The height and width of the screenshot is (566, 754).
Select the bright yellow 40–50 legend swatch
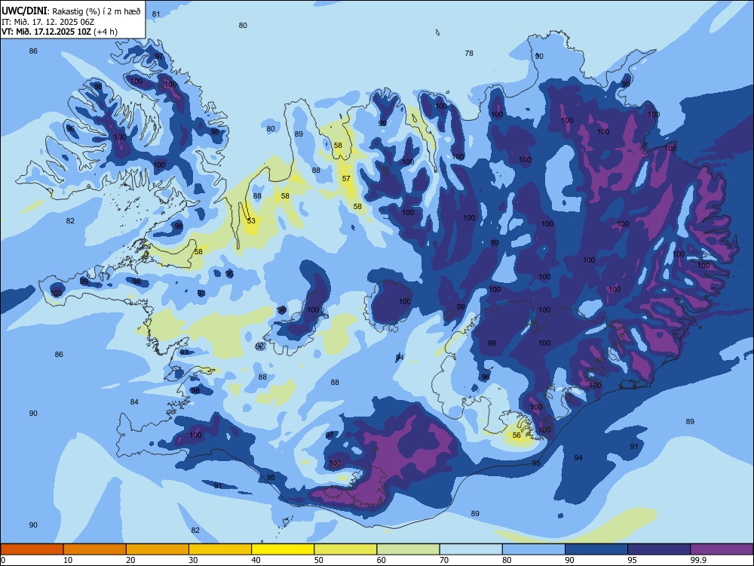pos(283,549)
